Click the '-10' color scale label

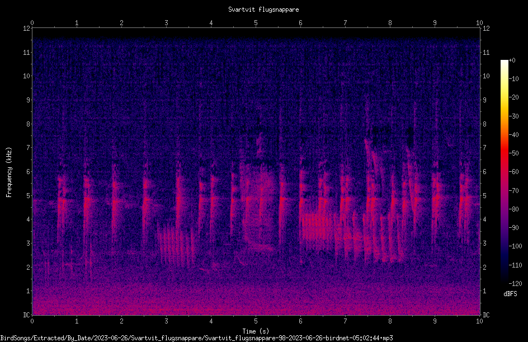pyautogui.click(x=514, y=79)
